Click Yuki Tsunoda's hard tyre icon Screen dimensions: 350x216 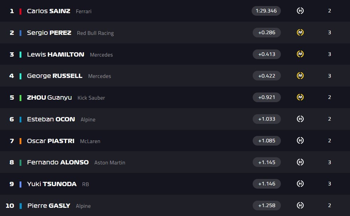(x=300, y=184)
